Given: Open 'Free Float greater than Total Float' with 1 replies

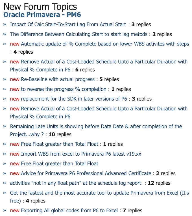Looking at the screenshot, I should 60,144.
